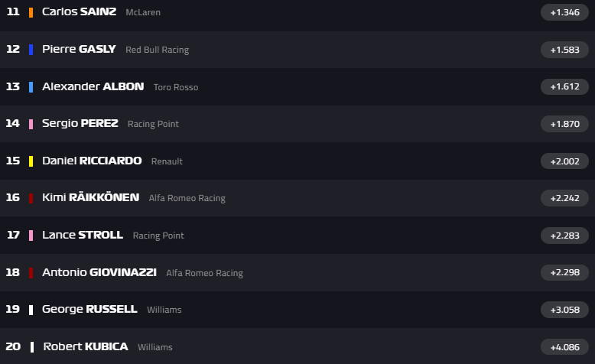Viewport: 595px width, 364px height.
Task: Select the +2.002 time badge
Action: (564, 161)
